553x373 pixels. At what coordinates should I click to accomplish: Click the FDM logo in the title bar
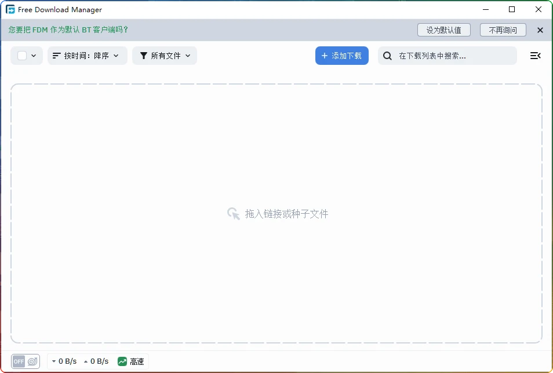click(x=9, y=9)
